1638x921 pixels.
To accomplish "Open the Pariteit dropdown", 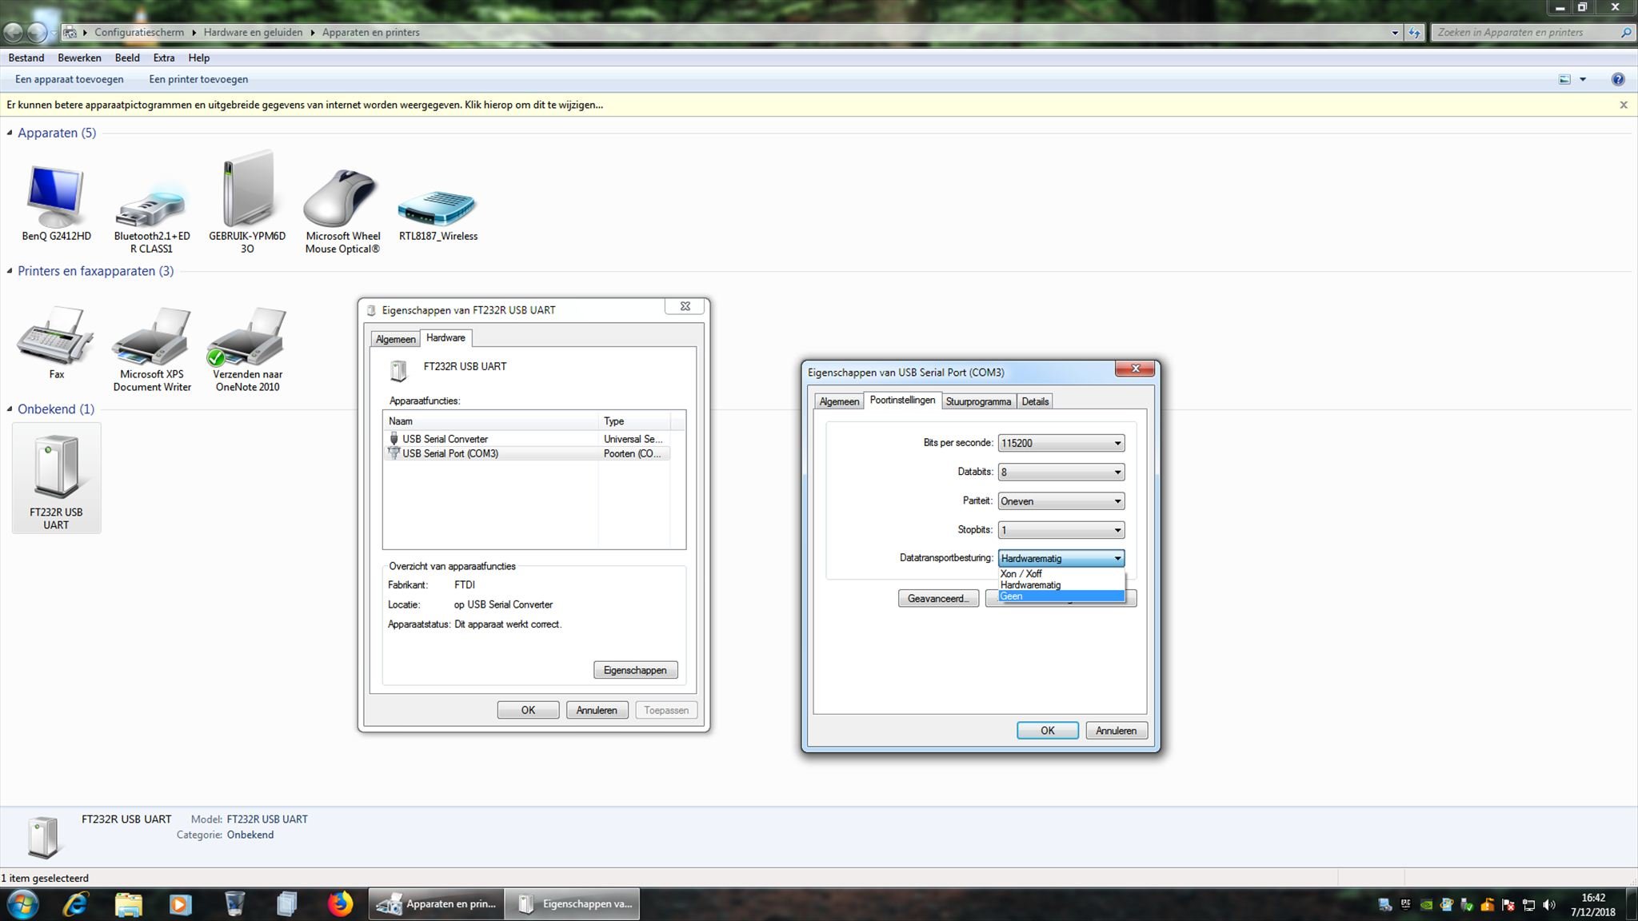I will (x=1061, y=501).
